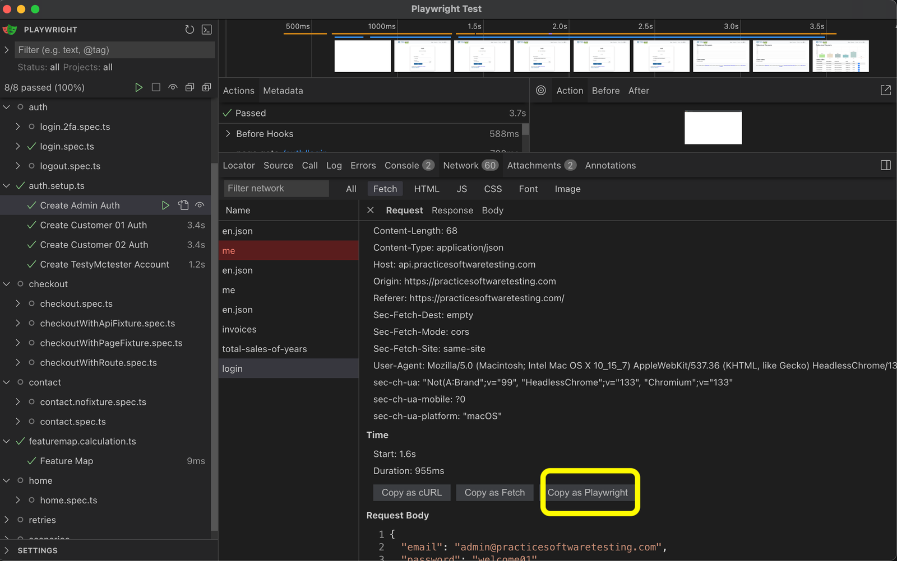Collapse the auth test group
This screenshot has height=561, width=897.
click(6, 107)
